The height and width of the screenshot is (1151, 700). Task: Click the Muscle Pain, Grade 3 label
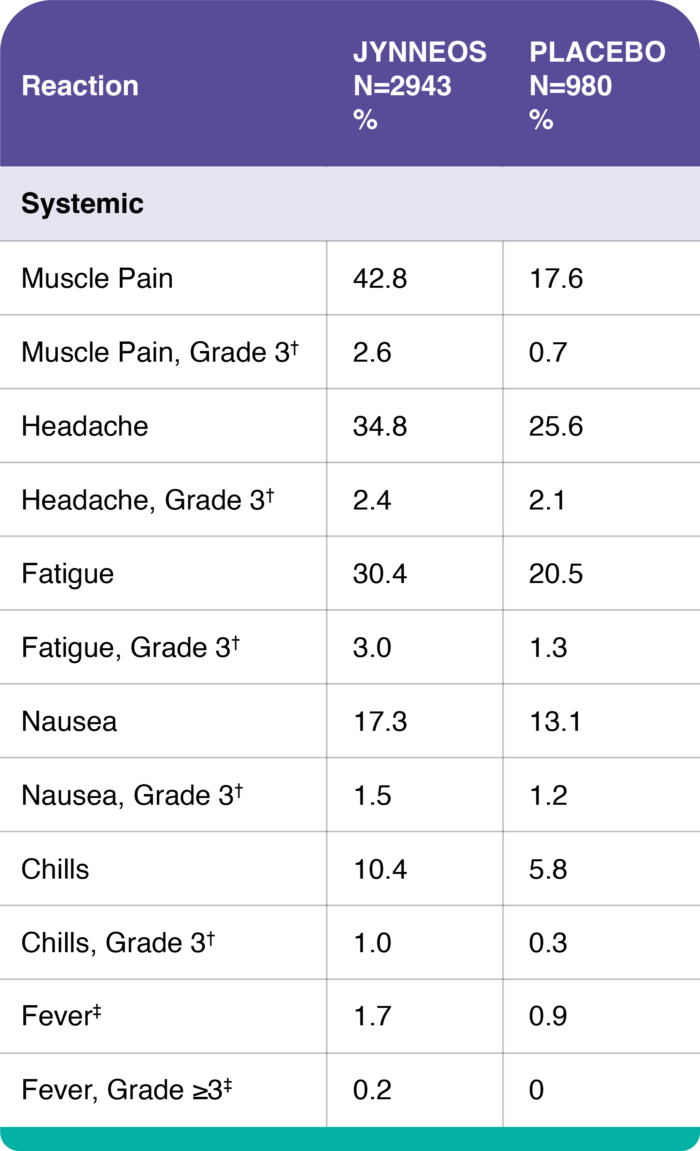pos(159,352)
